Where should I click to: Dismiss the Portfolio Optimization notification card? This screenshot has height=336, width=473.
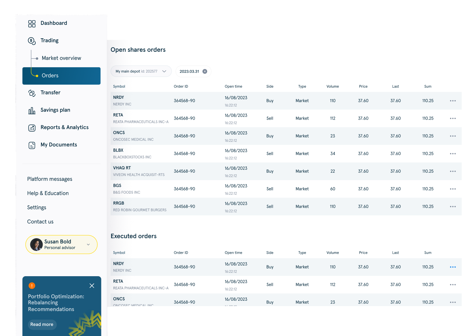tap(92, 286)
